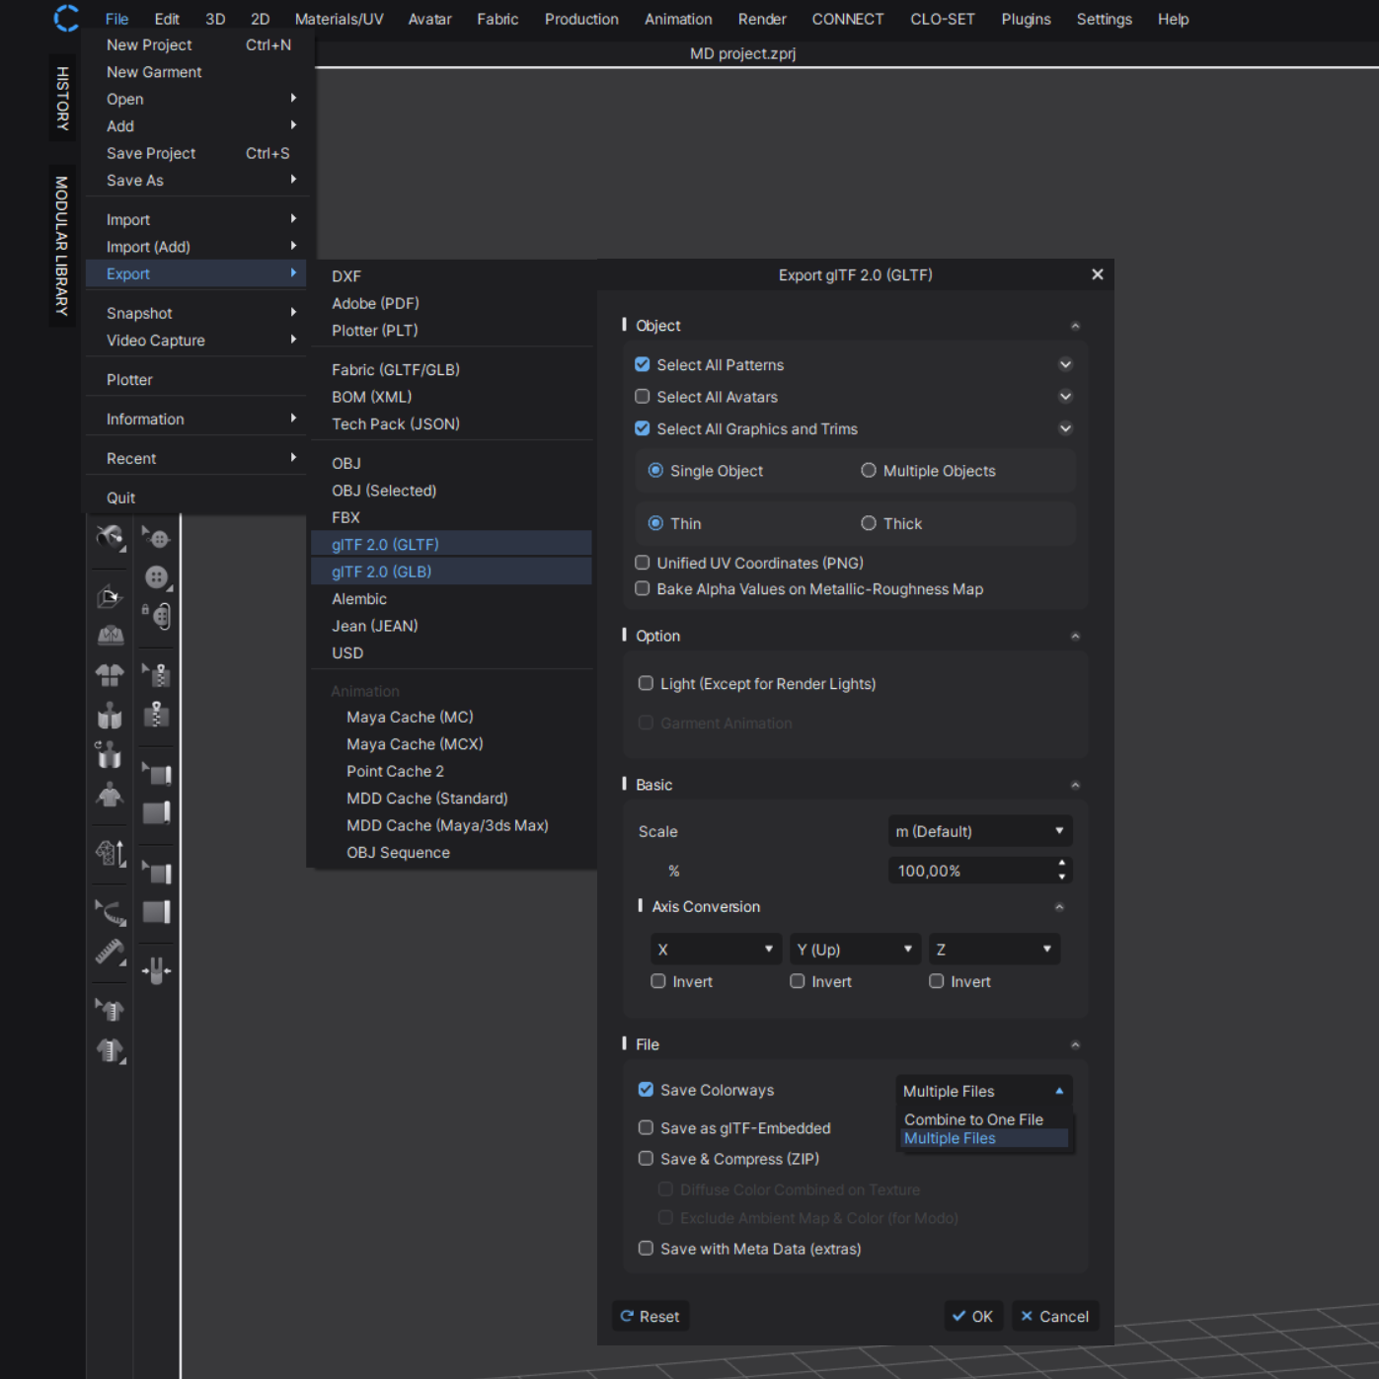Choose Save Project in File menu
The image size is (1379, 1379).
197,153
